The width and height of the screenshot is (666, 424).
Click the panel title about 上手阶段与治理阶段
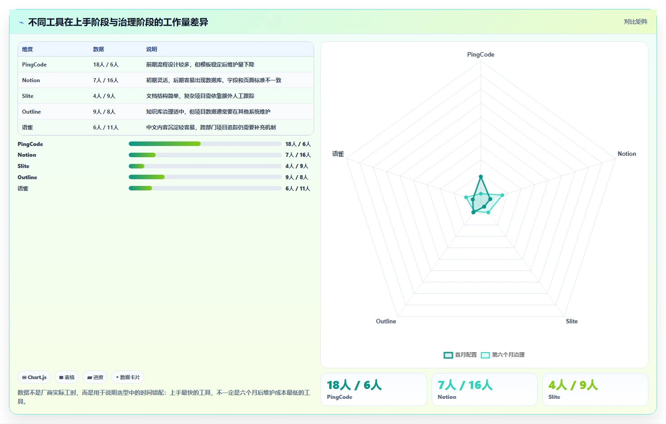[118, 22]
